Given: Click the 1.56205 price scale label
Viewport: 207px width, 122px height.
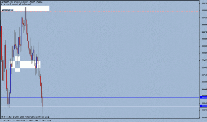Looking at the screenshot, I should click(x=204, y=110).
